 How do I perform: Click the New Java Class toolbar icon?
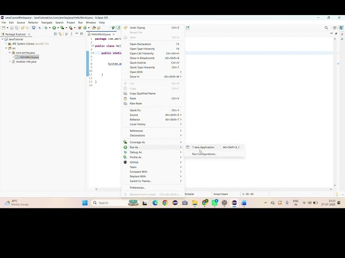85,28
